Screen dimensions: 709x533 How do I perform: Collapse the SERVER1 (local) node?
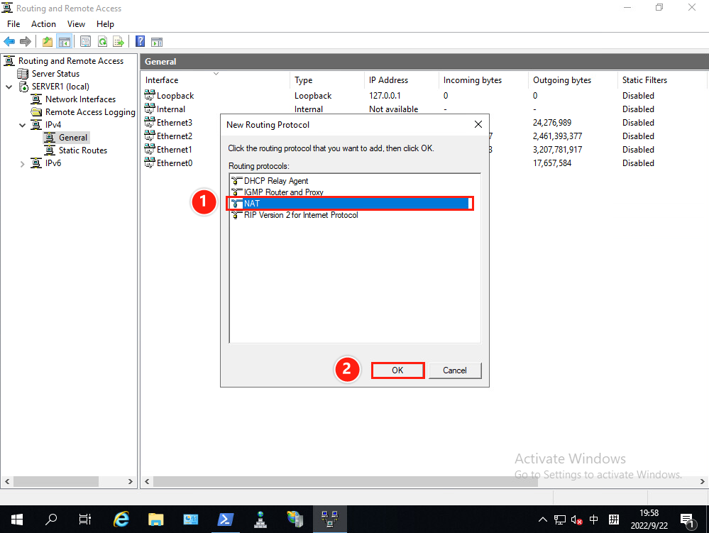(x=9, y=87)
